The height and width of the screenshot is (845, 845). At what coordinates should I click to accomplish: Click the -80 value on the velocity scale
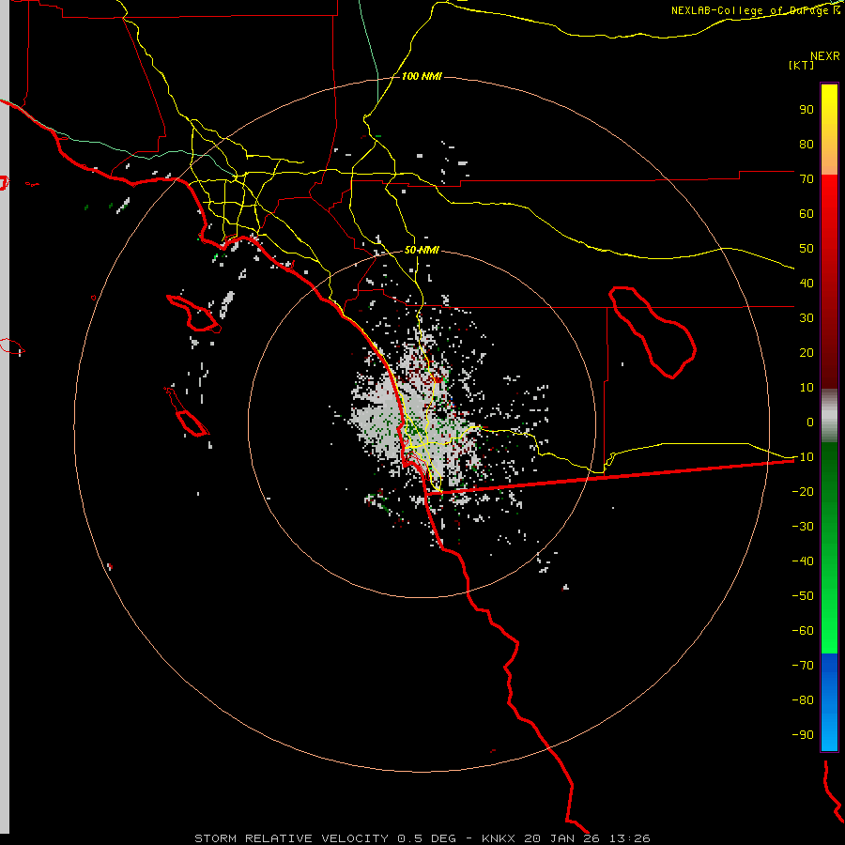803,700
